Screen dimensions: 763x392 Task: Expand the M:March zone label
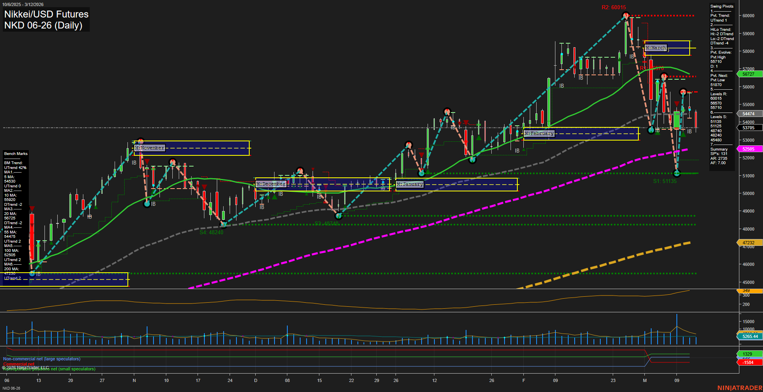(x=656, y=48)
